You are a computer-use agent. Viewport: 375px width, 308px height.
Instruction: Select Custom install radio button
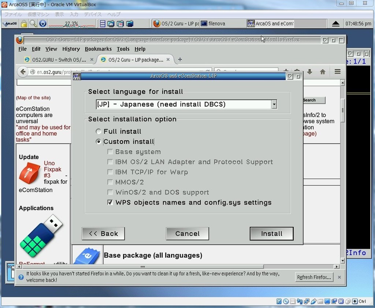point(98,142)
